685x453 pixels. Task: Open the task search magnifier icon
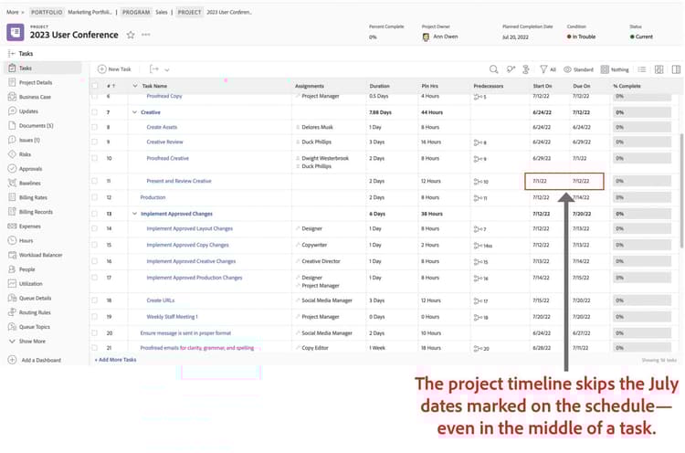[x=493, y=69]
